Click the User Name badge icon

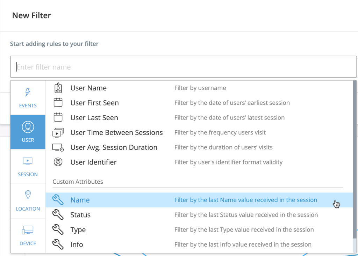click(x=58, y=88)
